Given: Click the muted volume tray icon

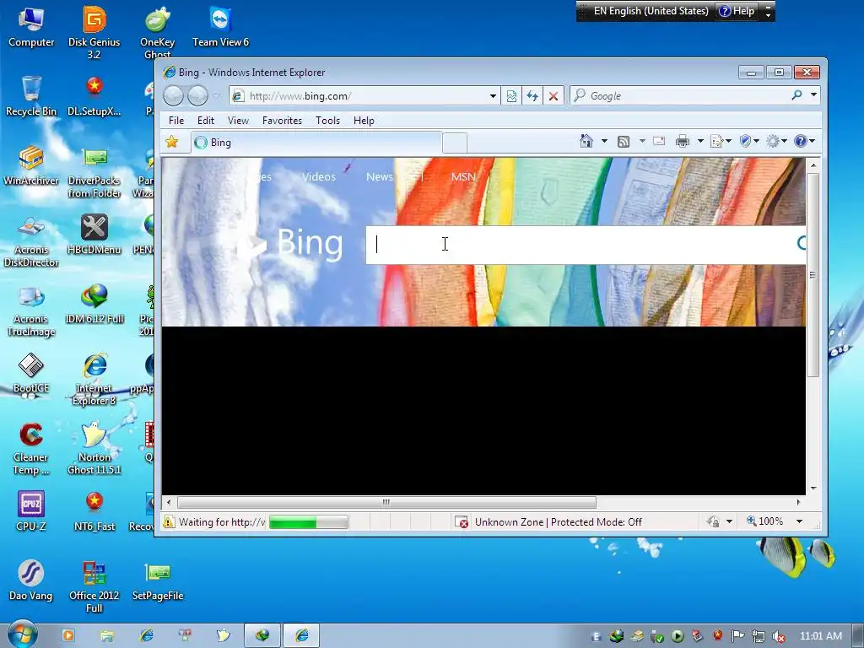Looking at the screenshot, I should click(x=778, y=636).
